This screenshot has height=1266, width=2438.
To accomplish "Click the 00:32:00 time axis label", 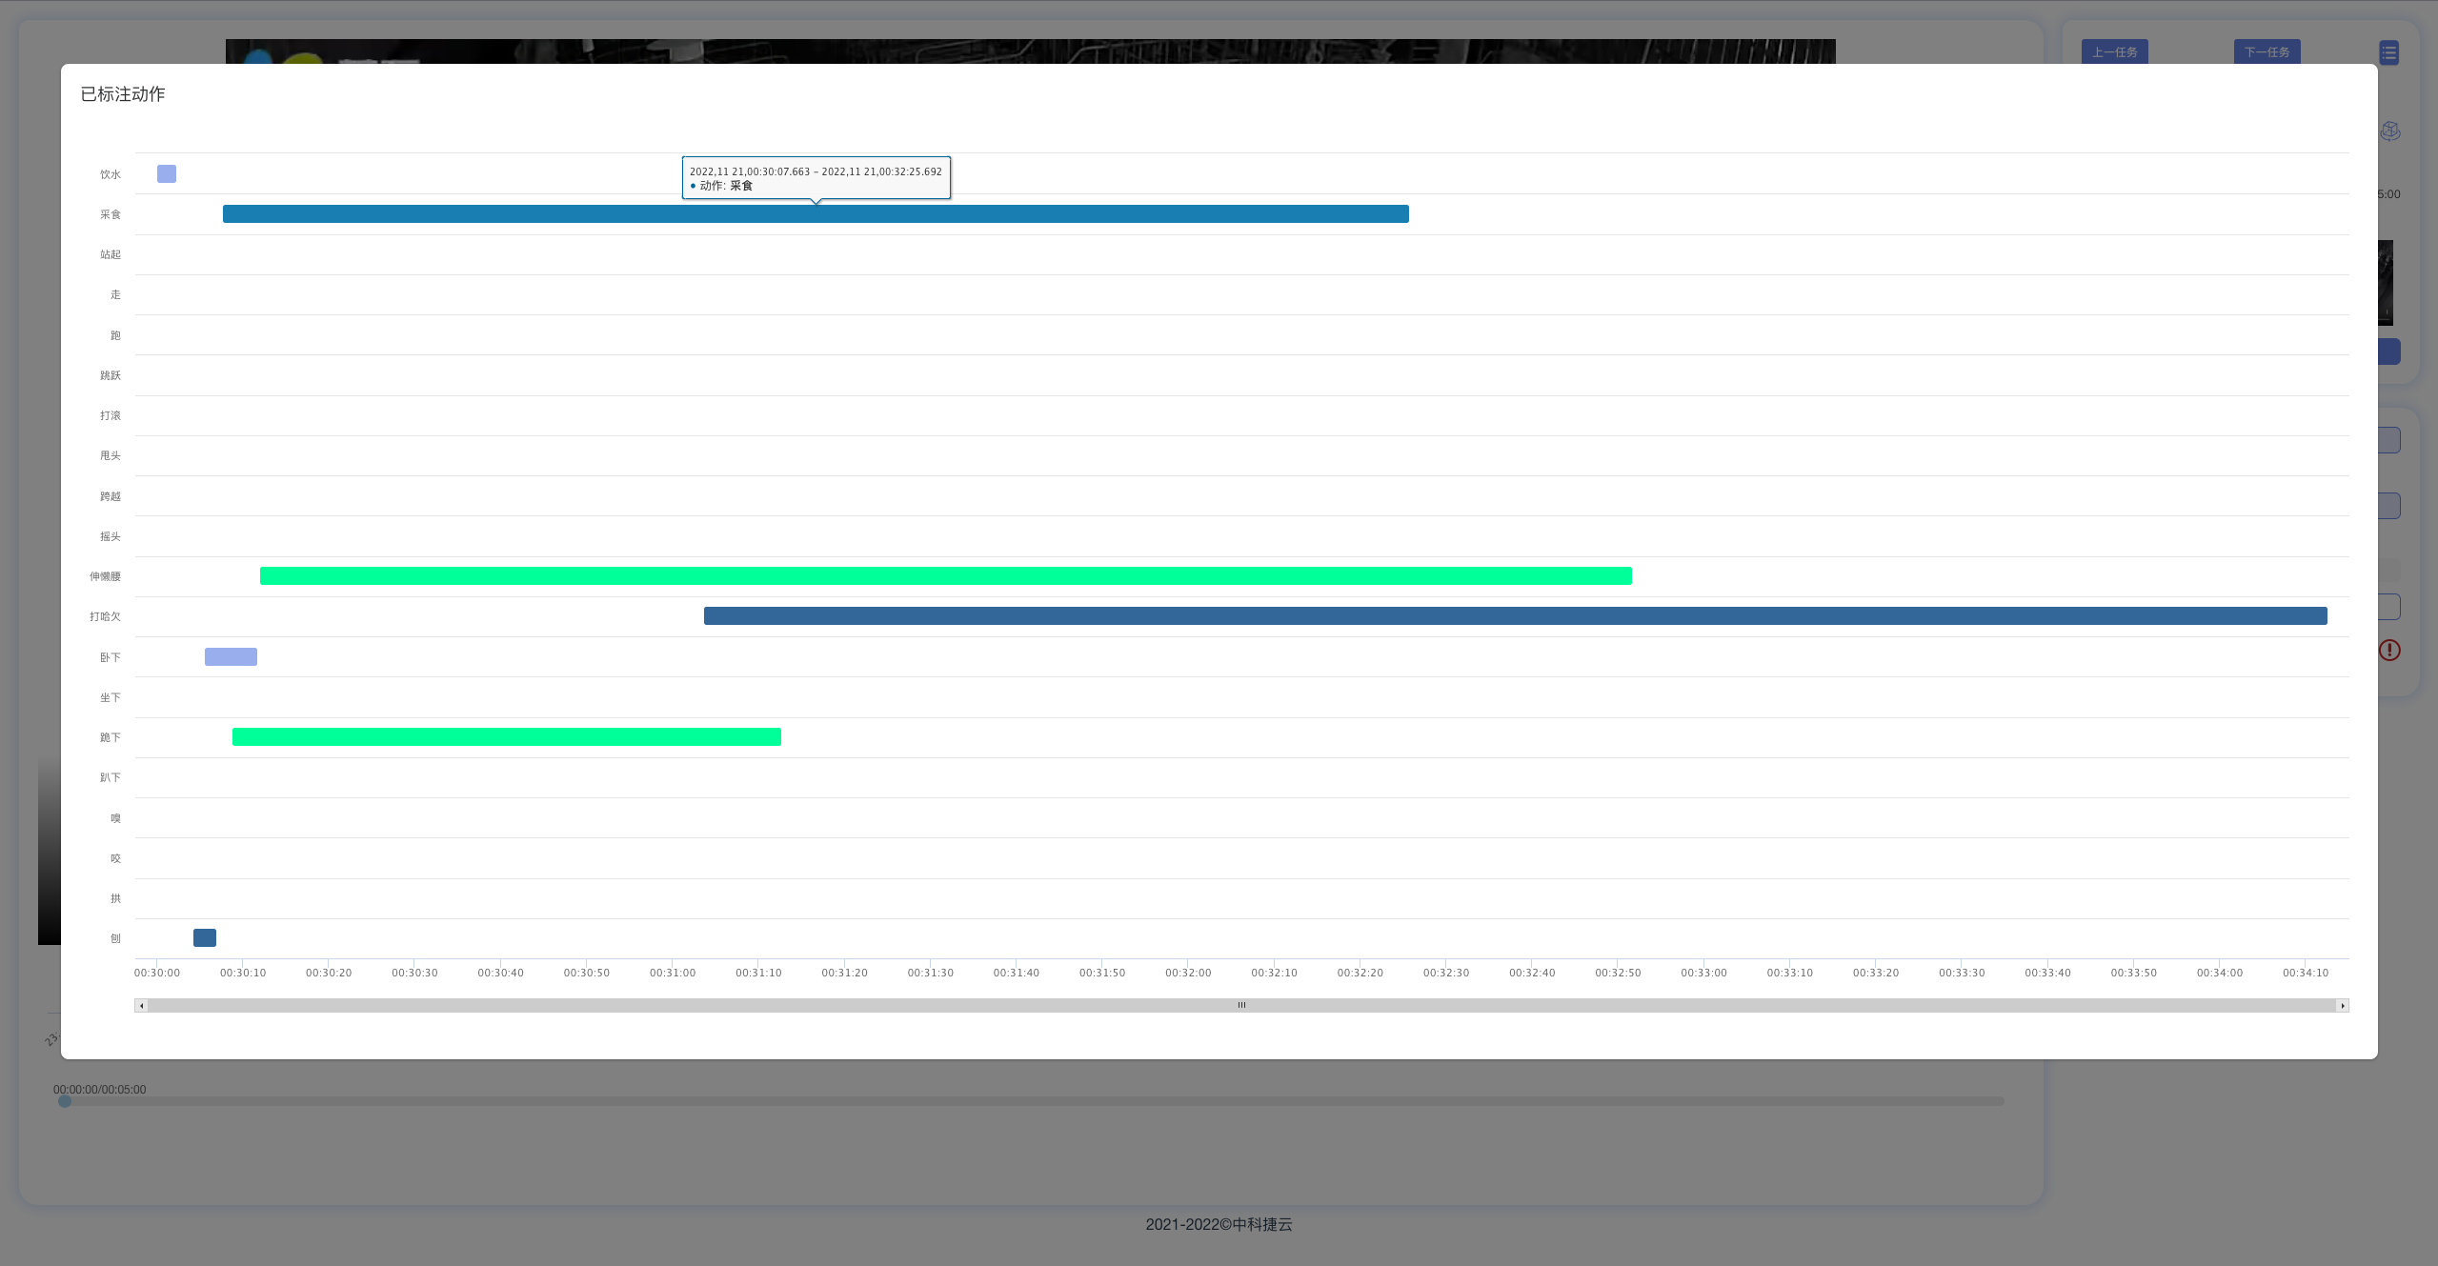I will pyautogui.click(x=1188, y=973).
